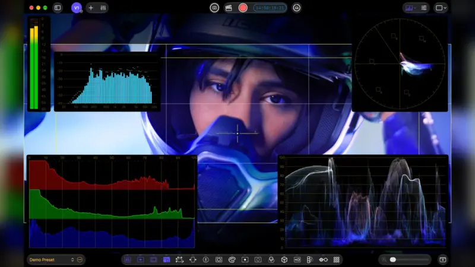This screenshot has width=475, height=267.
Task: Click the circular anamorphic desqueeze icon
Action: 205,260
